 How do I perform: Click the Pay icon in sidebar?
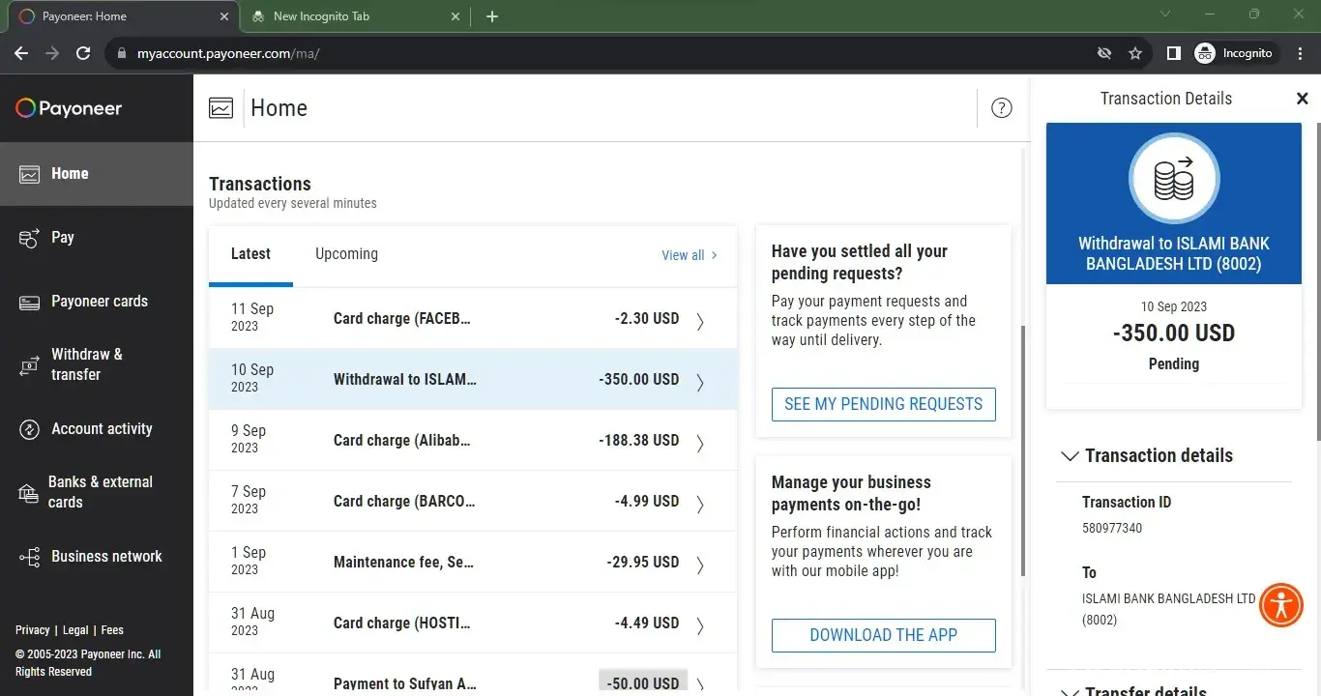29,238
